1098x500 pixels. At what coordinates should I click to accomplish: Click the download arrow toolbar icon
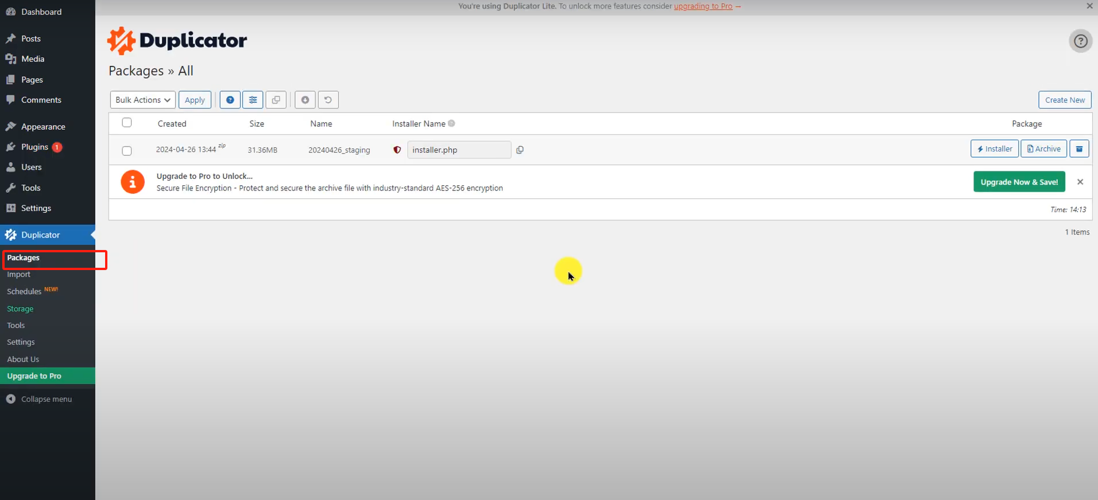[305, 100]
